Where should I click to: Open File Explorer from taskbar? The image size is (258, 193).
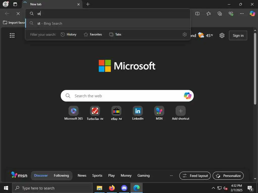pyautogui.click(x=99, y=188)
